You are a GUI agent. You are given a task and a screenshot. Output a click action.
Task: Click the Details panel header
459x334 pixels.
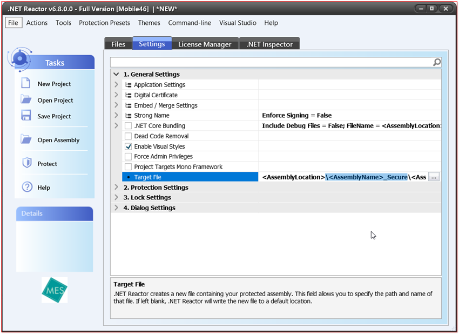point(55,213)
